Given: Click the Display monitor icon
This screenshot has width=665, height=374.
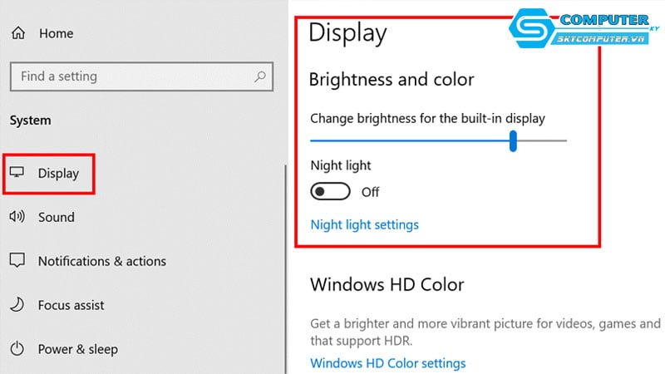Looking at the screenshot, I should point(17,173).
